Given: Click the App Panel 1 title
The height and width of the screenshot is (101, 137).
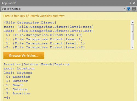Looking at the screenshot, I should click(x=9, y=3).
